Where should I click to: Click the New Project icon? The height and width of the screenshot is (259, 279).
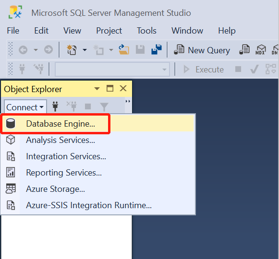[72, 50]
